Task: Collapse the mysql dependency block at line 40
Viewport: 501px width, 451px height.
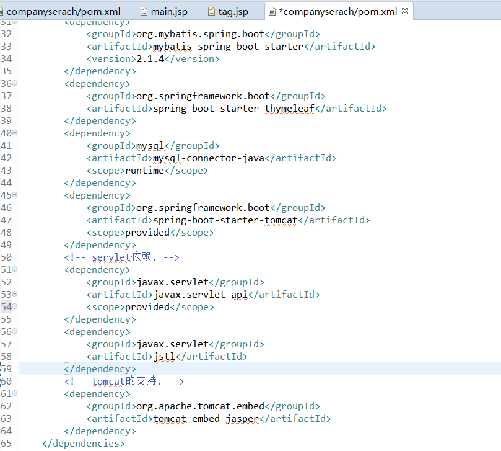Action: [14, 133]
